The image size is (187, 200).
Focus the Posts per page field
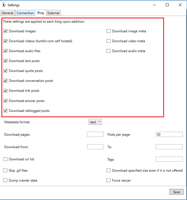point(169,134)
